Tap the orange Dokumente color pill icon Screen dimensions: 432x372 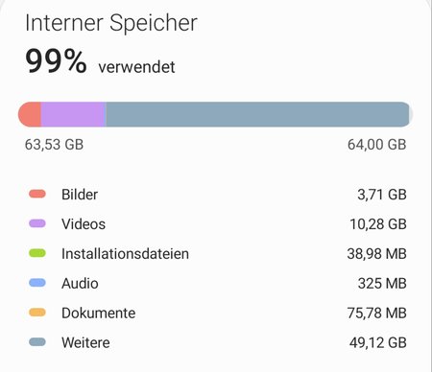(37, 313)
